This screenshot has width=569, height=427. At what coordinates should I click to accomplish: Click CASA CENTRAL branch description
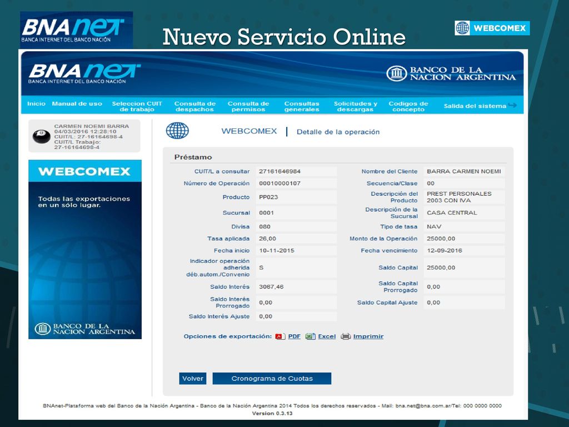[x=464, y=213]
